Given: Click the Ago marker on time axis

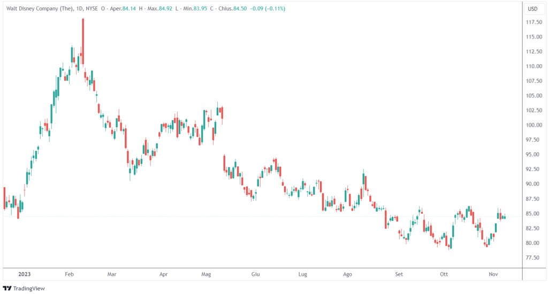Looking at the screenshot, I should pos(347,274).
